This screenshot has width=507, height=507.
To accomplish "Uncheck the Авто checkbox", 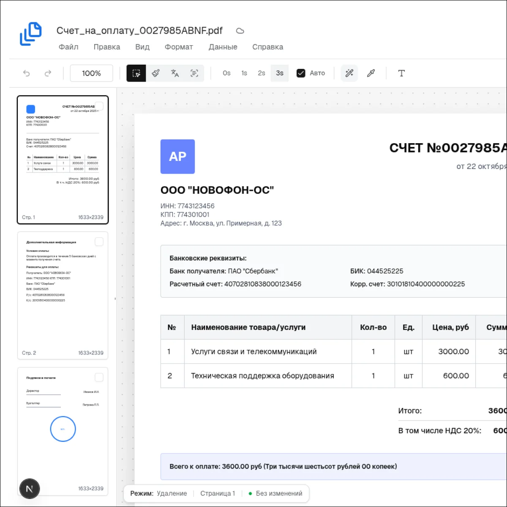I will click(301, 73).
